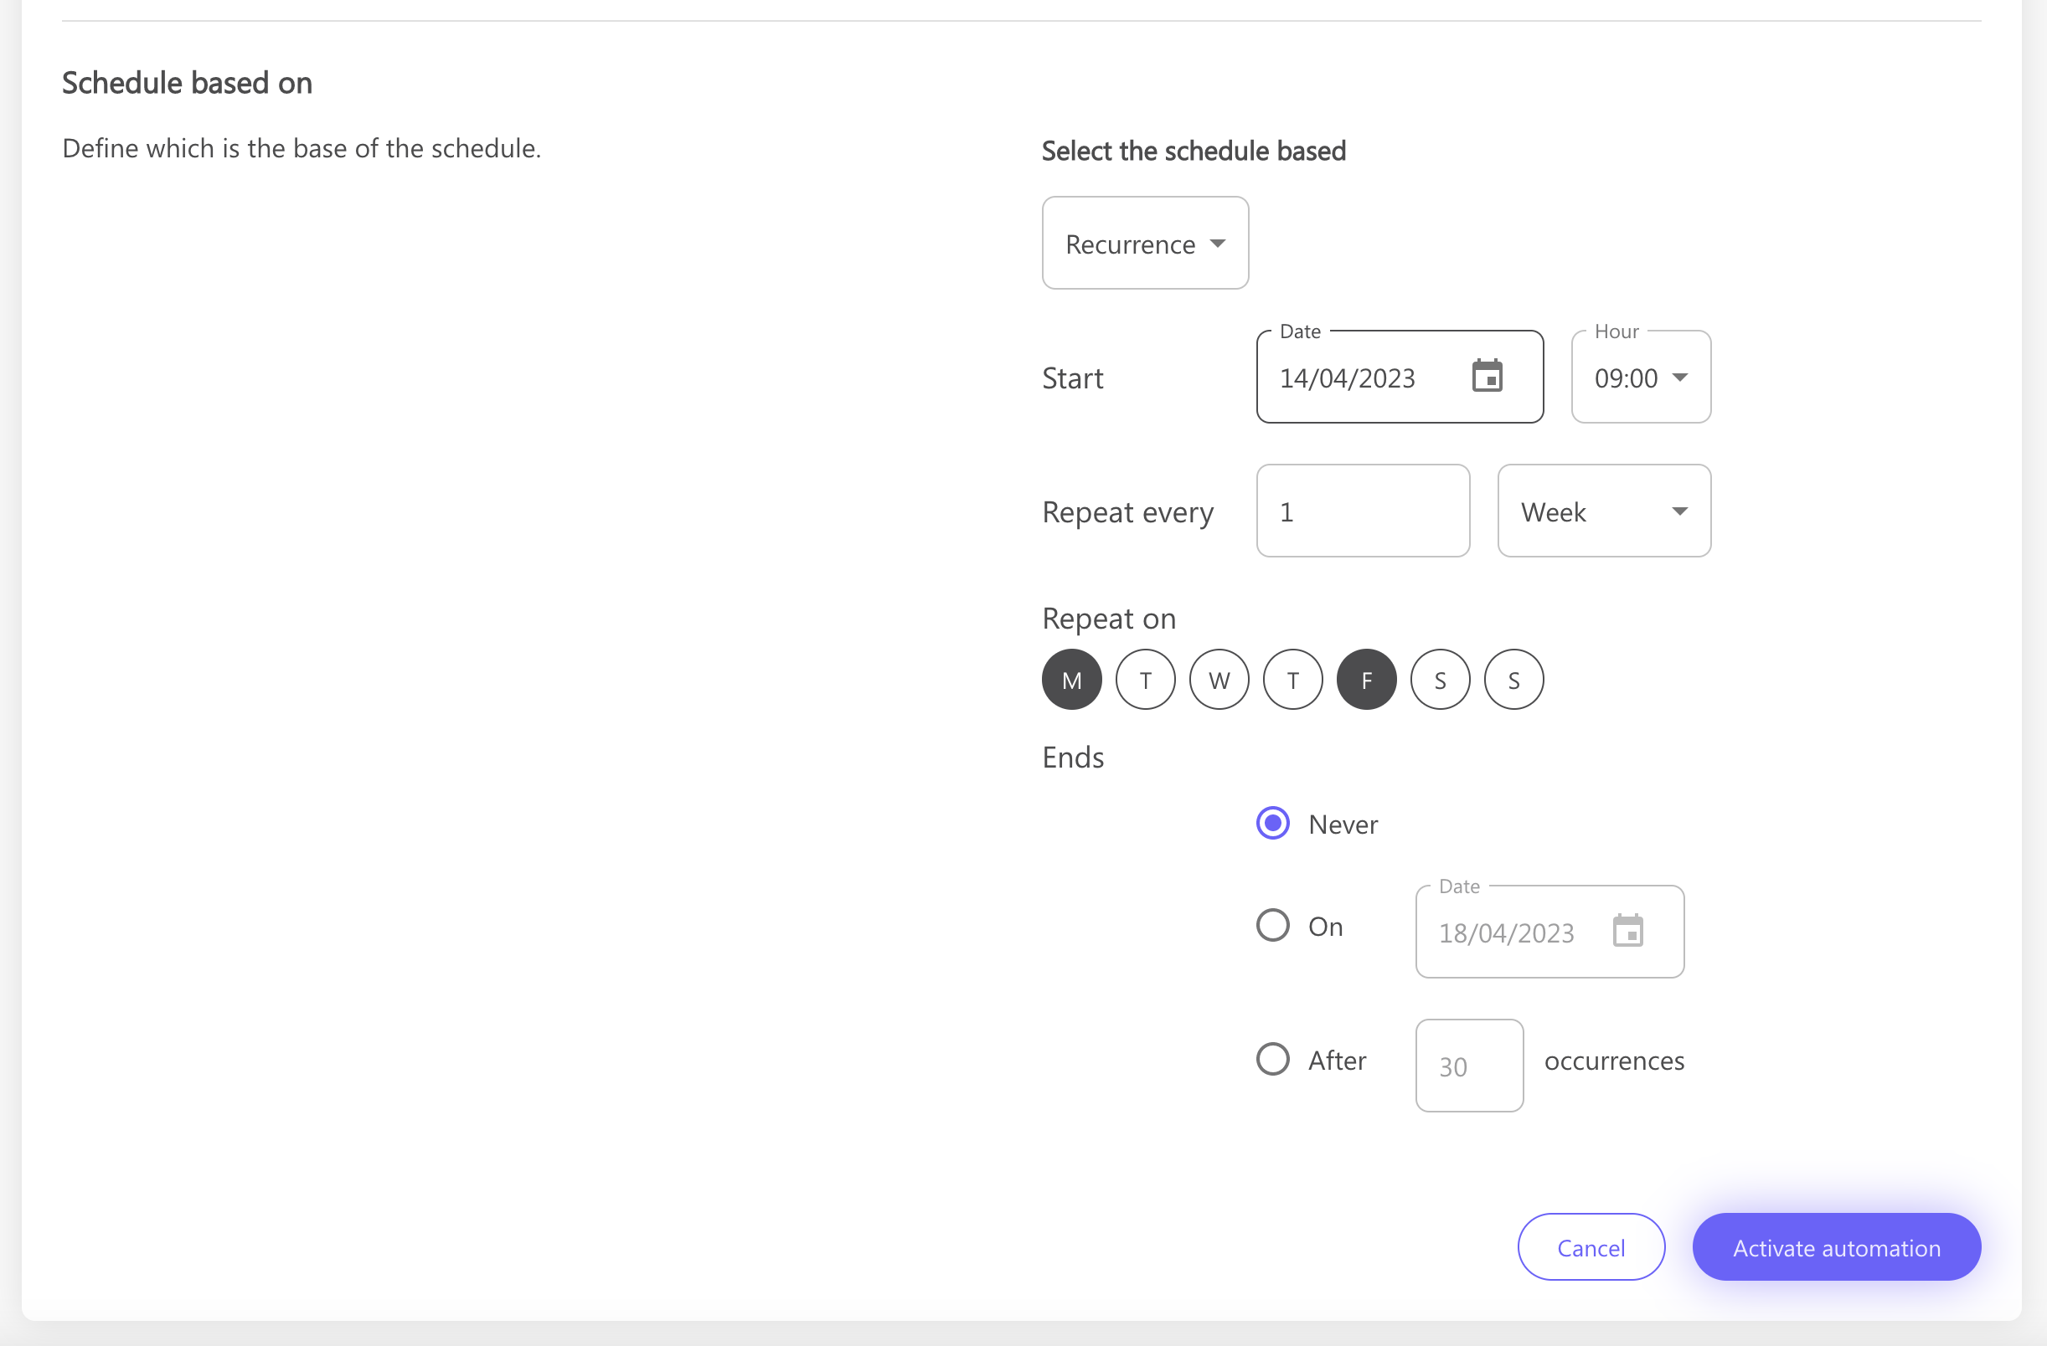Click 'Select the schedule based' label
This screenshot has width=2047, height=1346.
pyautogui.click(x=1194, y=151)
